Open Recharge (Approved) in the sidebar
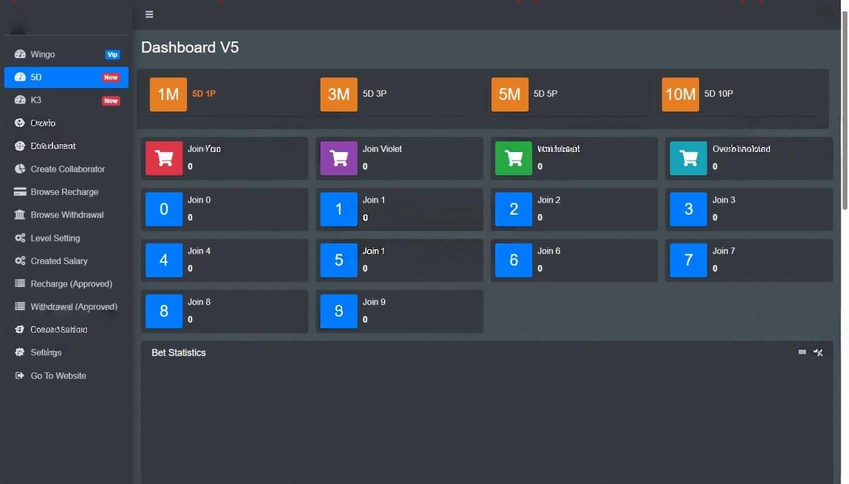Viewport: 849px width, 484px height. click(x=66, y=284)
